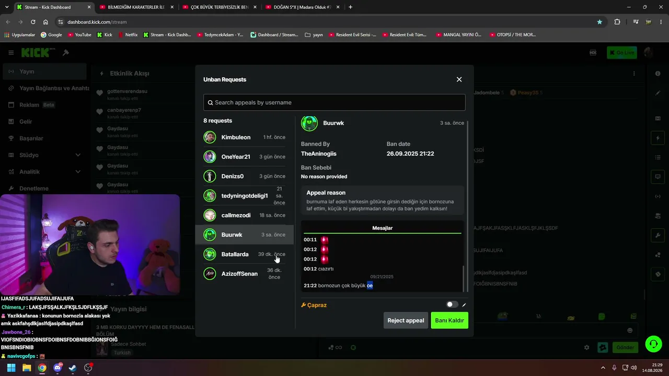The height and width of the screenshot is (376, 669).
Task: Switch to the DOĞAN S*X Madara browser tab
Action: click(x=302, y=7)
